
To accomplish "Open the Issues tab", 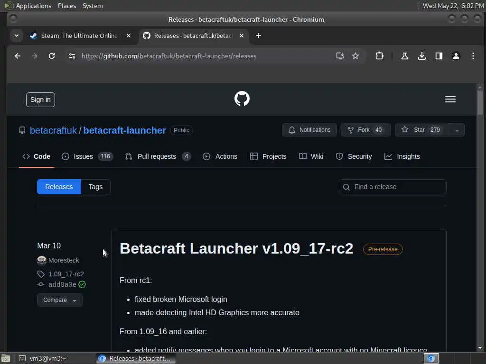I will click(87, 156).
